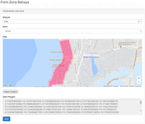The image size is (145, 124).
Task: Zoom in the map with plus button
Action: [139, 78]
